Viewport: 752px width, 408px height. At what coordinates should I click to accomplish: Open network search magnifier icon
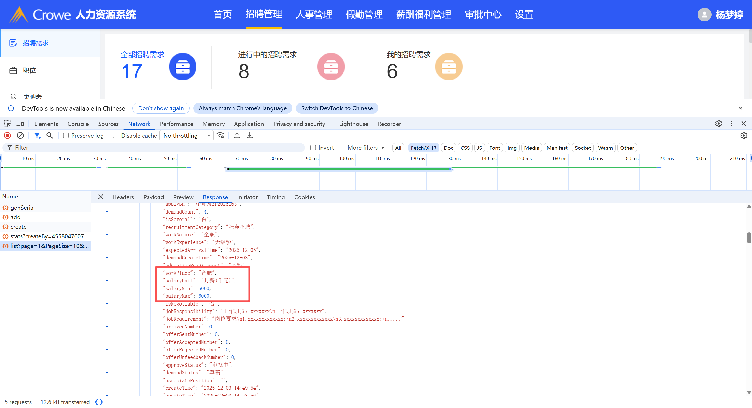point(50,136)
